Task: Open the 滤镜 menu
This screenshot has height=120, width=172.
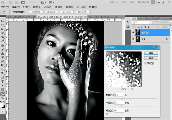Action: click(x=59, y=7)
